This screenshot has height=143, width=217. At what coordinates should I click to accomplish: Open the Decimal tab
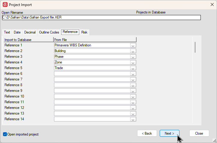[x=30, y=32]
